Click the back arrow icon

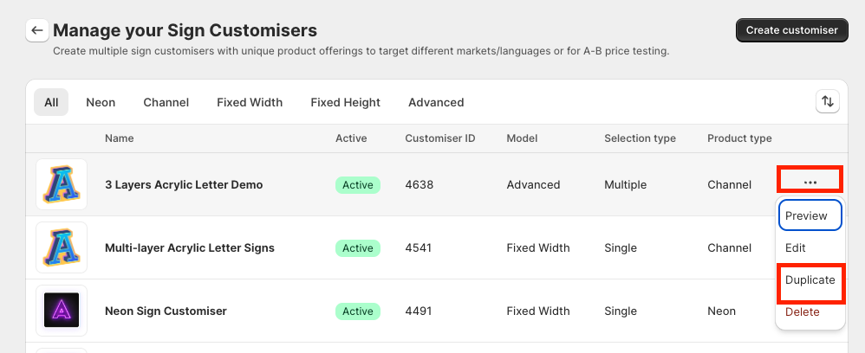(36, 31)
